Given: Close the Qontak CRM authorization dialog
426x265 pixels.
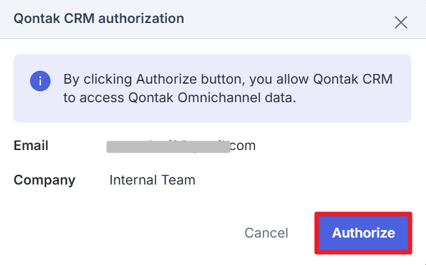Looking at the screenshot, I should click(401, 22).
